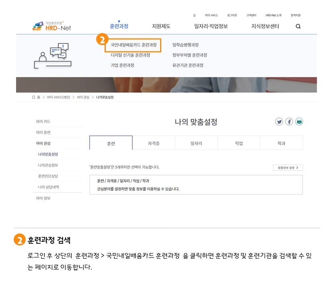Click the 로그아웃 link
The width and height of the screenshot is (333, 282).
pos(232,15)
